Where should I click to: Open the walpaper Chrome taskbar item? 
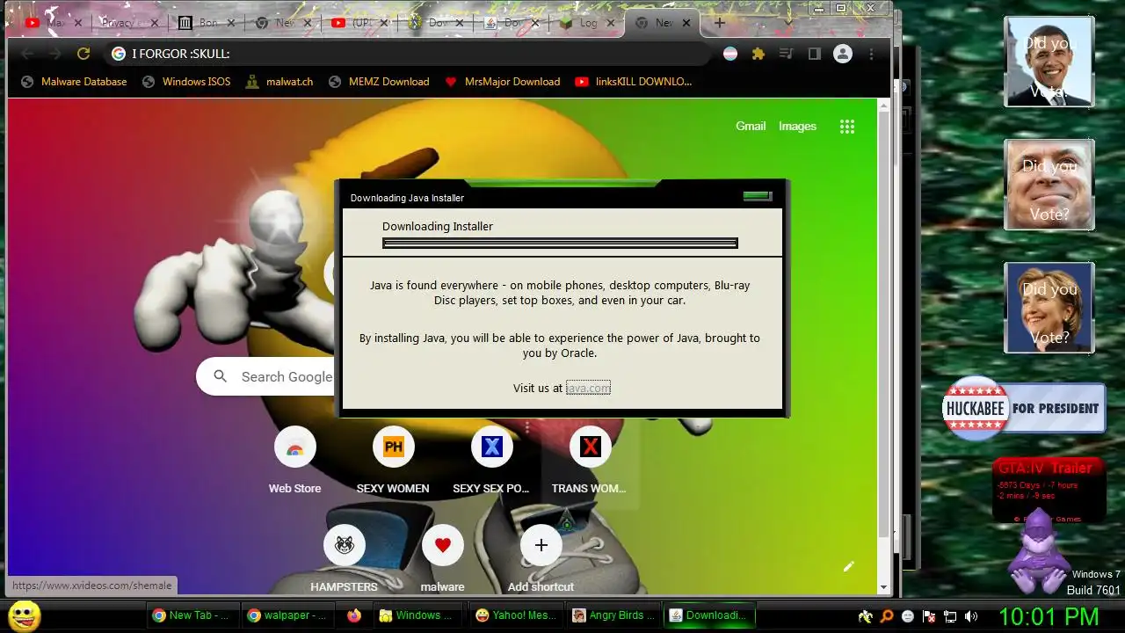pos(286,615)
